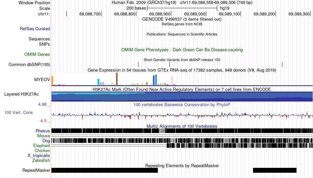313x178 pixels.
Task: Click the cyan bar in MYEOV expression chart
Action: [98, 82]
